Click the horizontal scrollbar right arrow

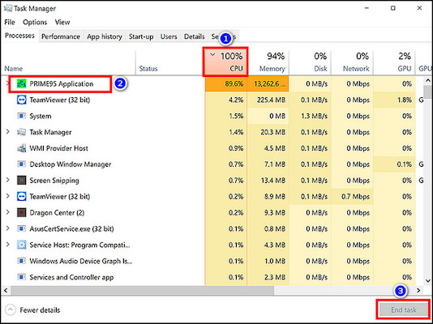pos(418,290)
